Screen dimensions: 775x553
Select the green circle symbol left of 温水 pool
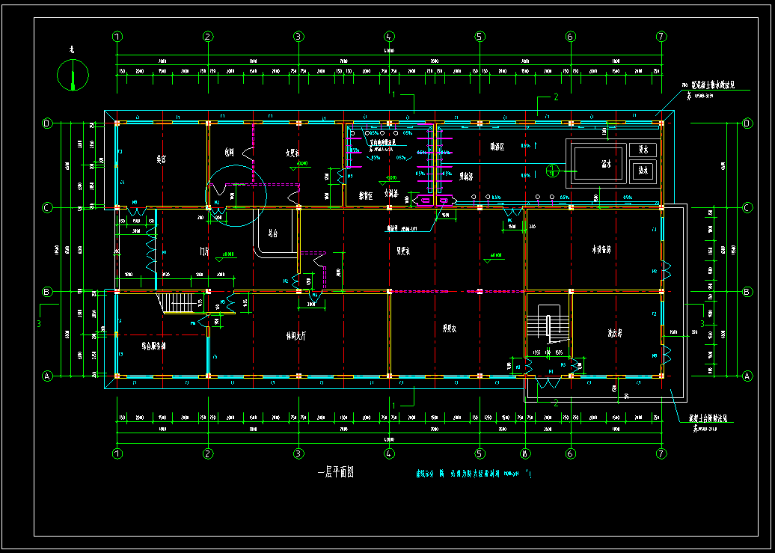(x=551, y=171)
